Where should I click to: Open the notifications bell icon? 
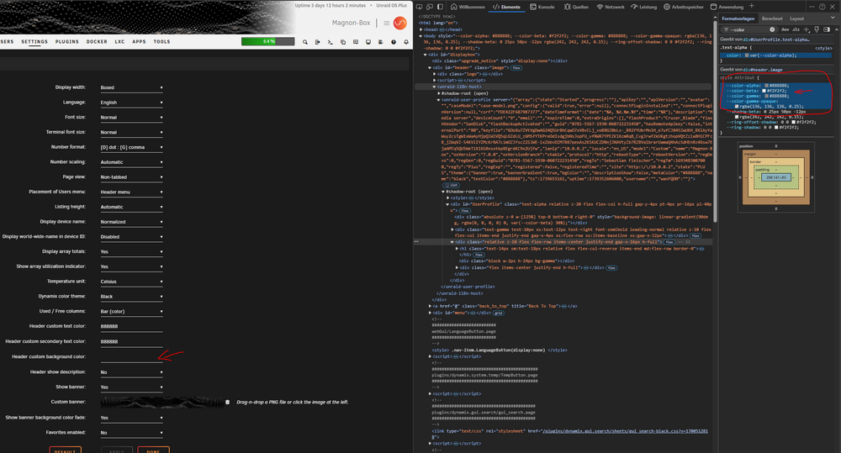pyautogui.click(x=406, y=42)
